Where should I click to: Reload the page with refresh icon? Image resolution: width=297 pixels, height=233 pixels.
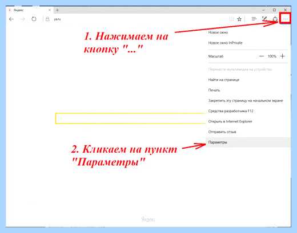point(34,19)
